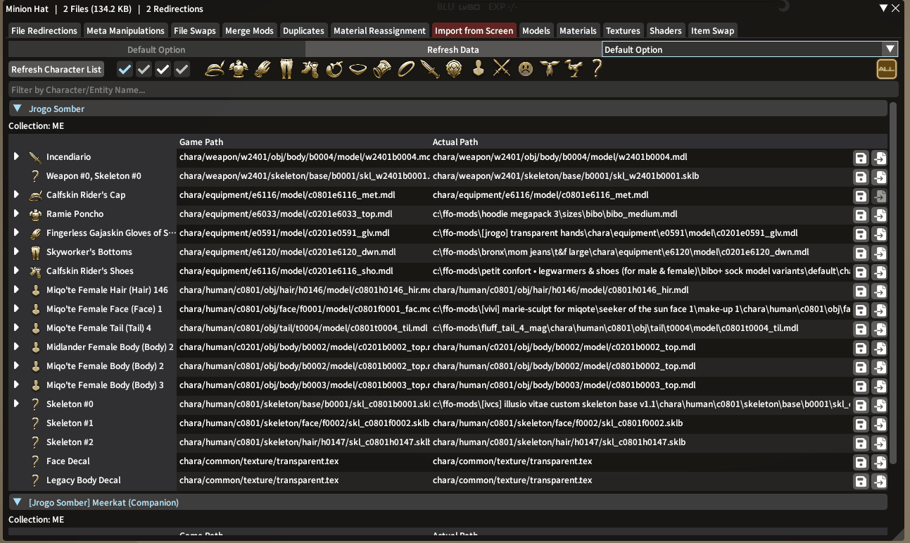Screen dimensions: 910x543
Task: Toggle the Earrings slot filter icon
Action: [334, 69]
